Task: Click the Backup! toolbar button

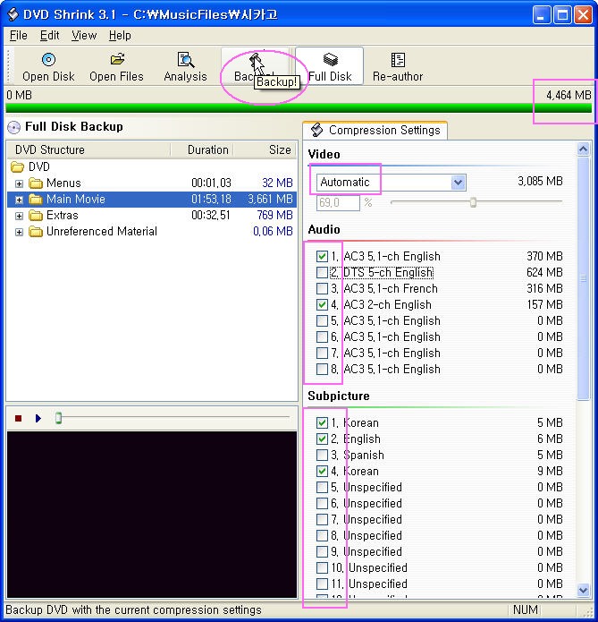Action: [256, 66]
